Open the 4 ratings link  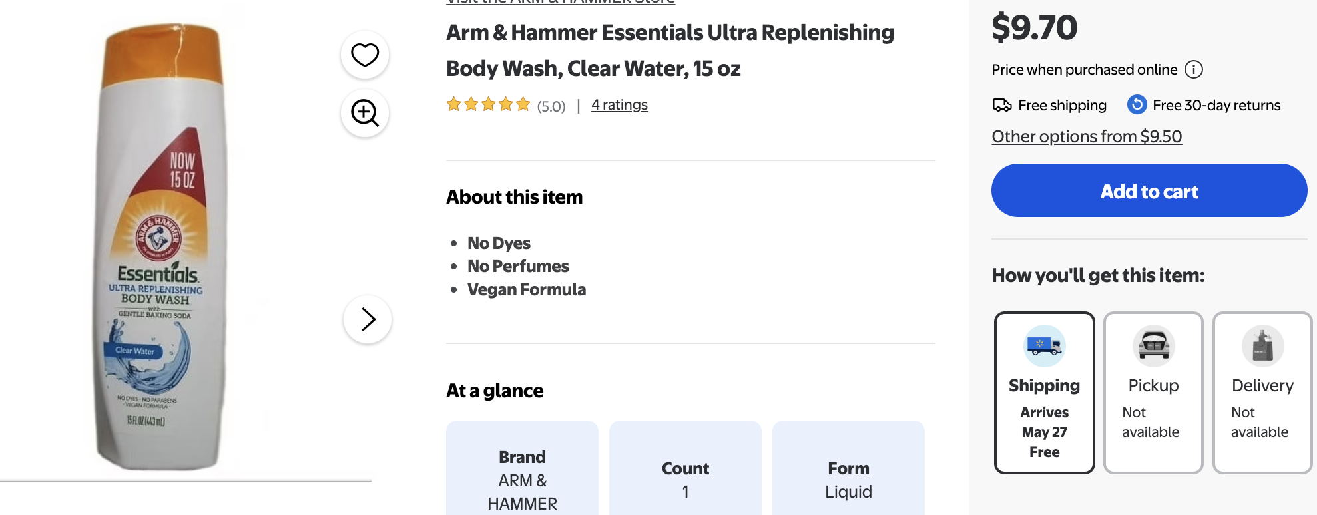[x=619, y=105]
